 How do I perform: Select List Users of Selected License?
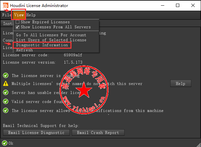(x=51, y=40)
